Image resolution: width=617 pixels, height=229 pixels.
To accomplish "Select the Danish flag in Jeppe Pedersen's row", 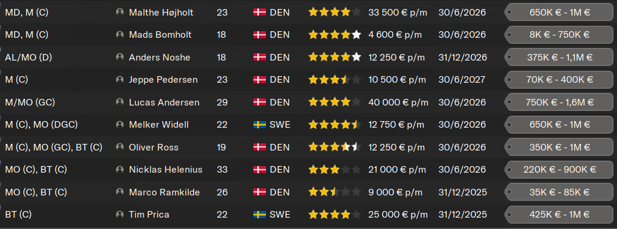I will click(260, 80).
